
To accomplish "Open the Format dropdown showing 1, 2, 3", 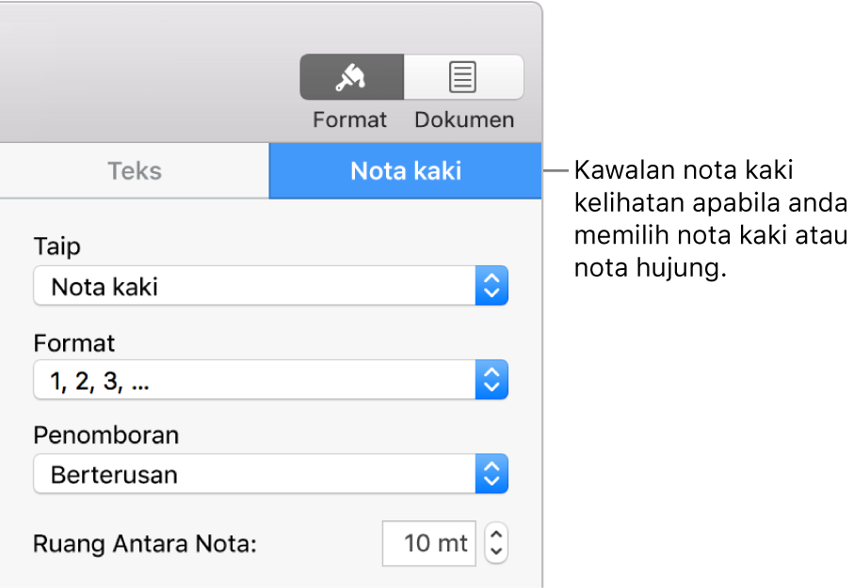I will (270, 379).
